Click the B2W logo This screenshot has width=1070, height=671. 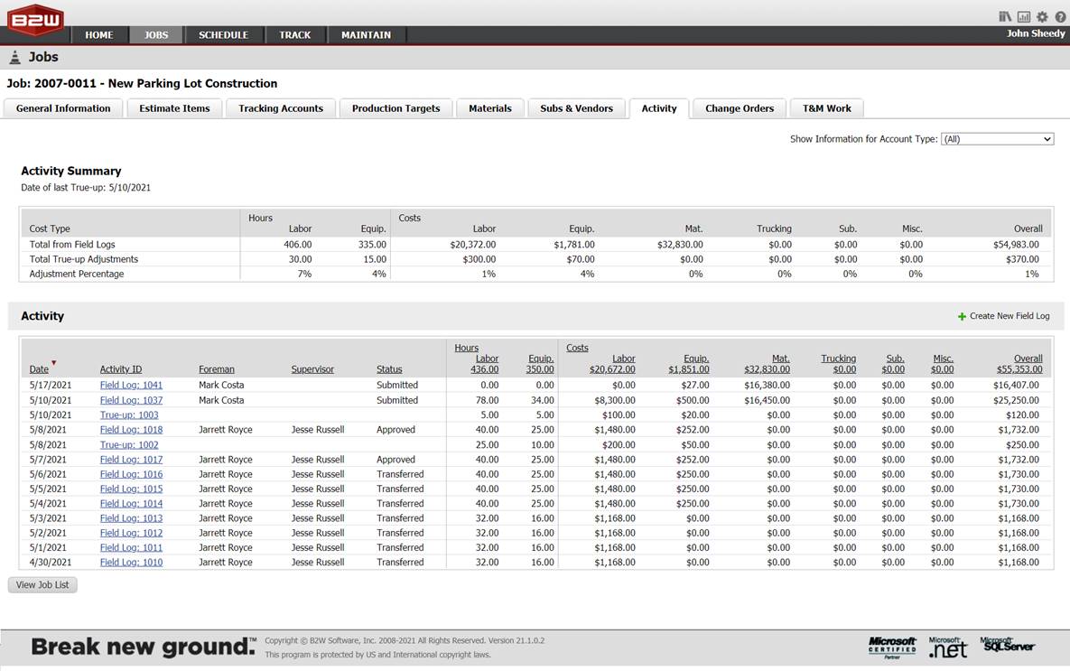pos(35,20)
